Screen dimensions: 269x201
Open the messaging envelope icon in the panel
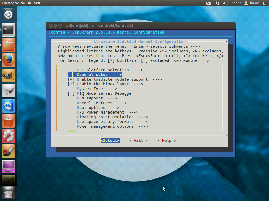click(x=208, y=3)
